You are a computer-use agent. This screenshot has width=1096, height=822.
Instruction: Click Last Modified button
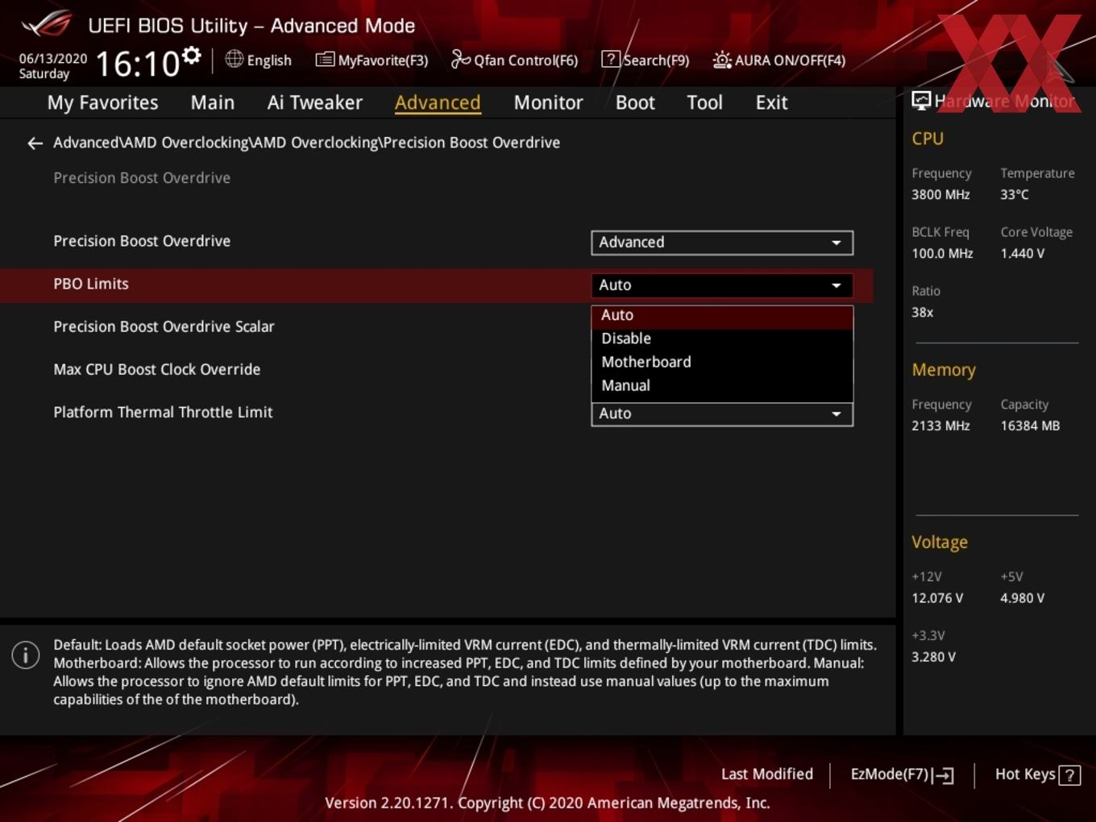[767, 774]
